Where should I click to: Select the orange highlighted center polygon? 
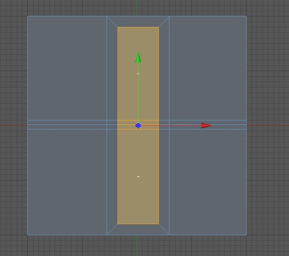tap(138, 126)
